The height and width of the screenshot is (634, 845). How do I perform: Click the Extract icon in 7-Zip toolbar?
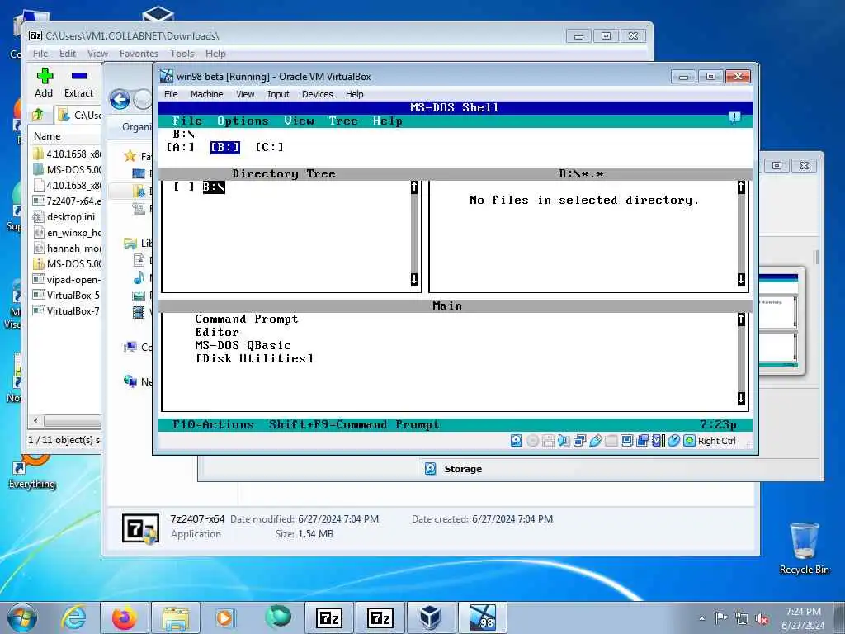tap(79, 75)
